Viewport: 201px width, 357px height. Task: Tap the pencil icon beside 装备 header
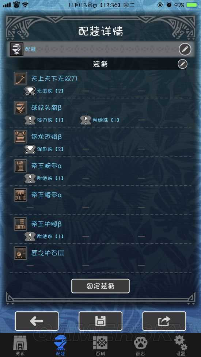[x=183, y=64]
